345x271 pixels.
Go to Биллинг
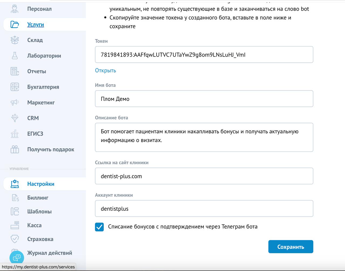tap(38, 198)
